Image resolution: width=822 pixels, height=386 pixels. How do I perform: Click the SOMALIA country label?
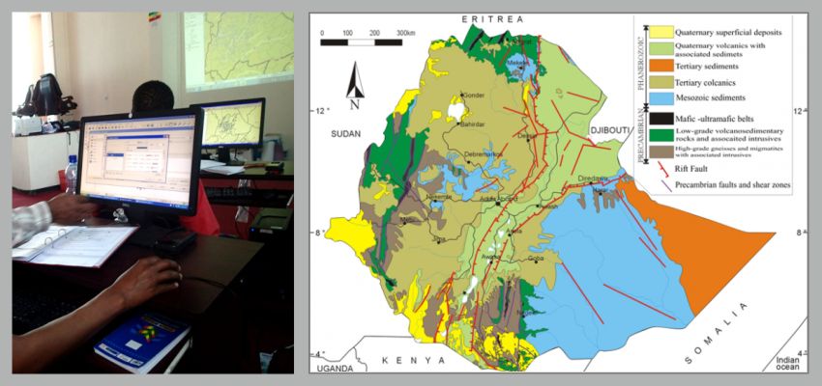(x=716, y=334)
